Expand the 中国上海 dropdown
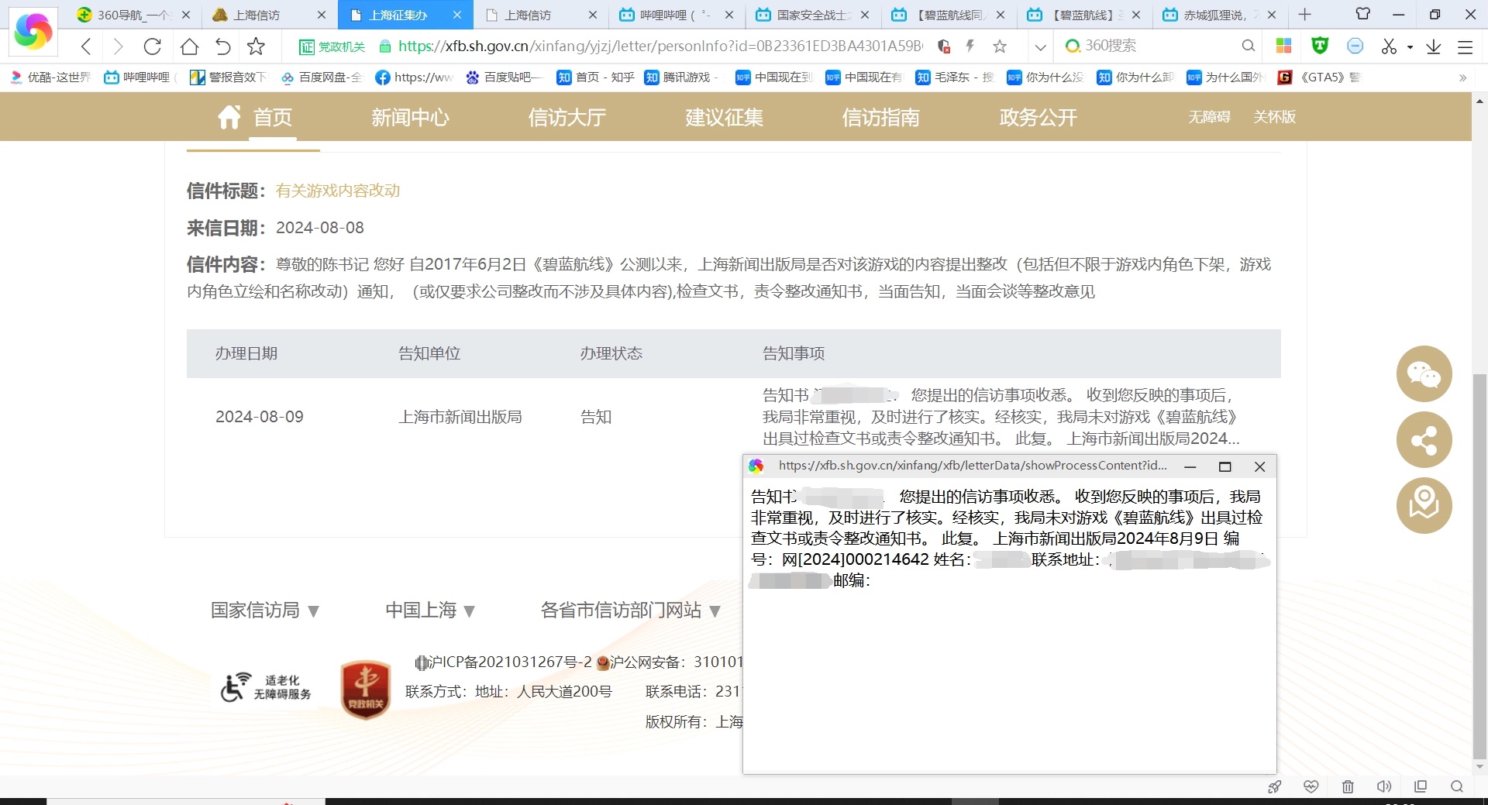1488x805 pixels. (x=430, y=611)
